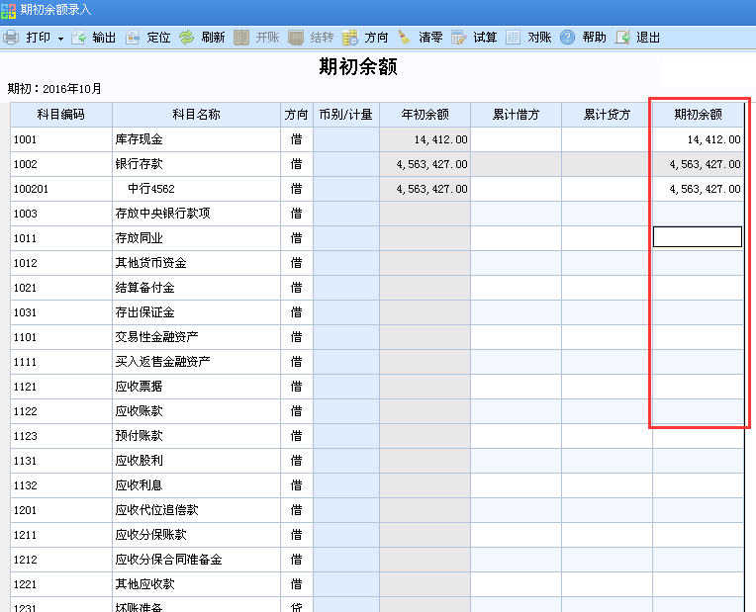Click the 年初余额 column header

pyautogui.click(x=425, y=115)
